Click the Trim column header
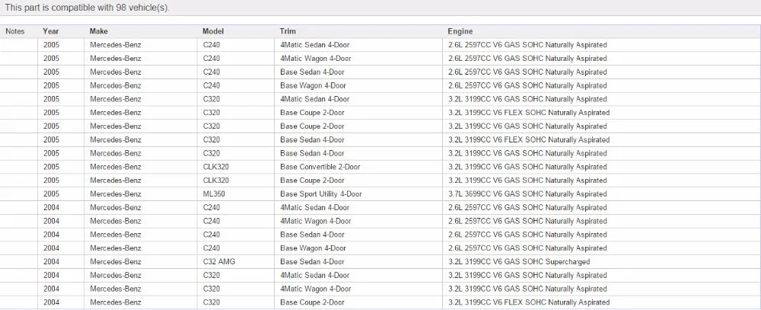Viewport: 761px width, 310px height. 288,31
